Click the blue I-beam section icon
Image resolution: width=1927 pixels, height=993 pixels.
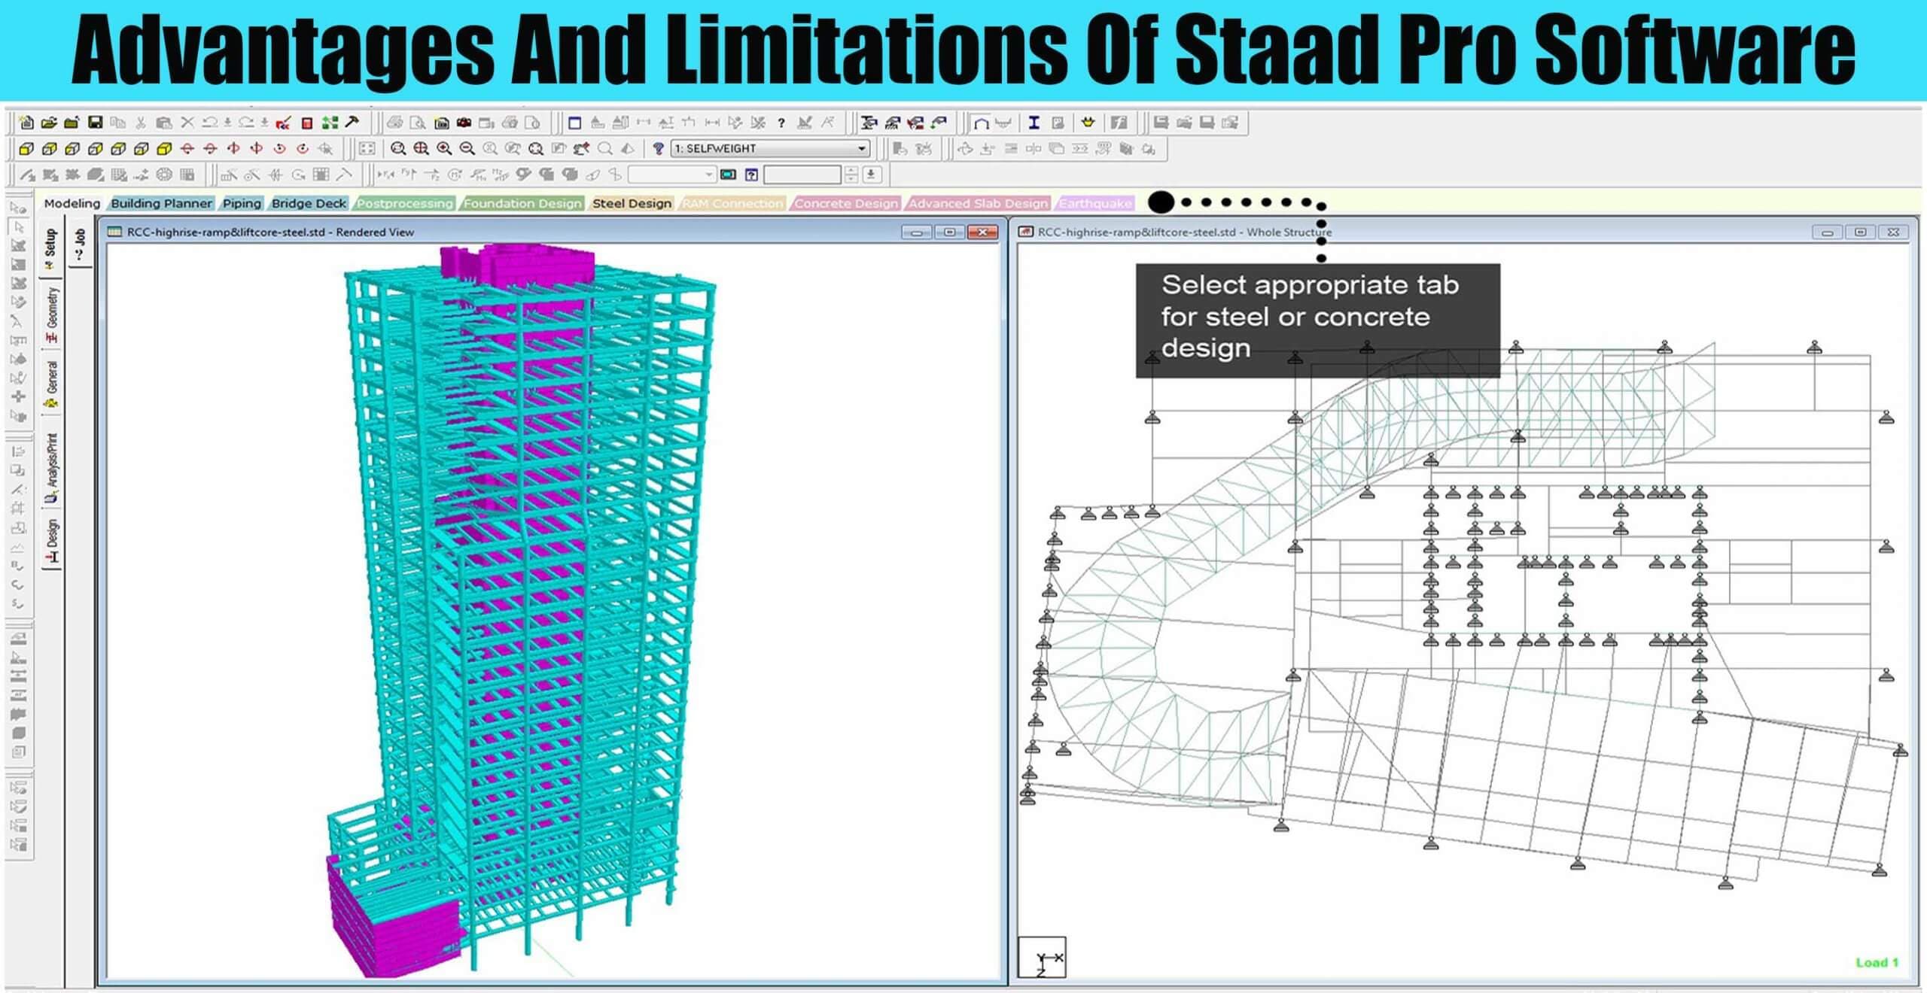click(x=1034, y=123)
